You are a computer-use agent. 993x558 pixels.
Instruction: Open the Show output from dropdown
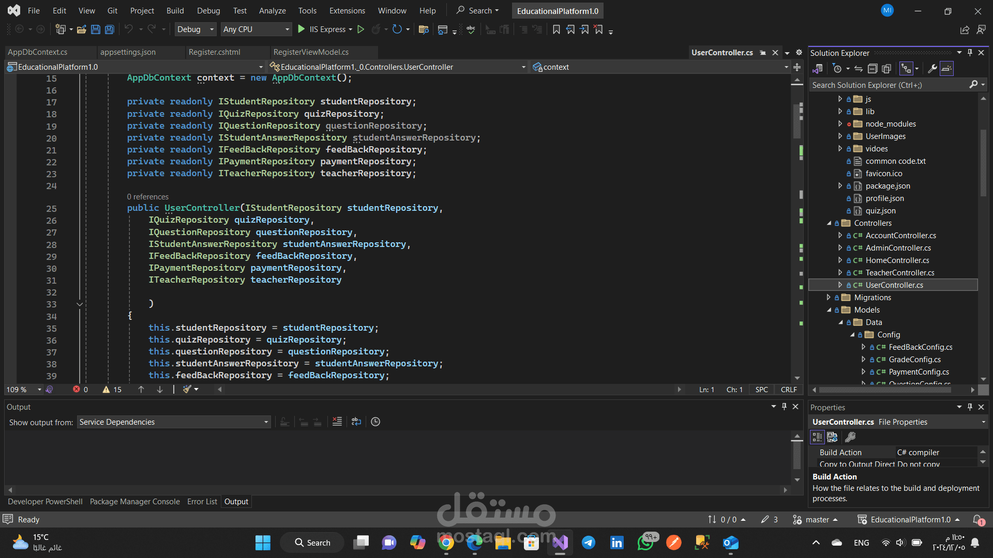point(174,422)
